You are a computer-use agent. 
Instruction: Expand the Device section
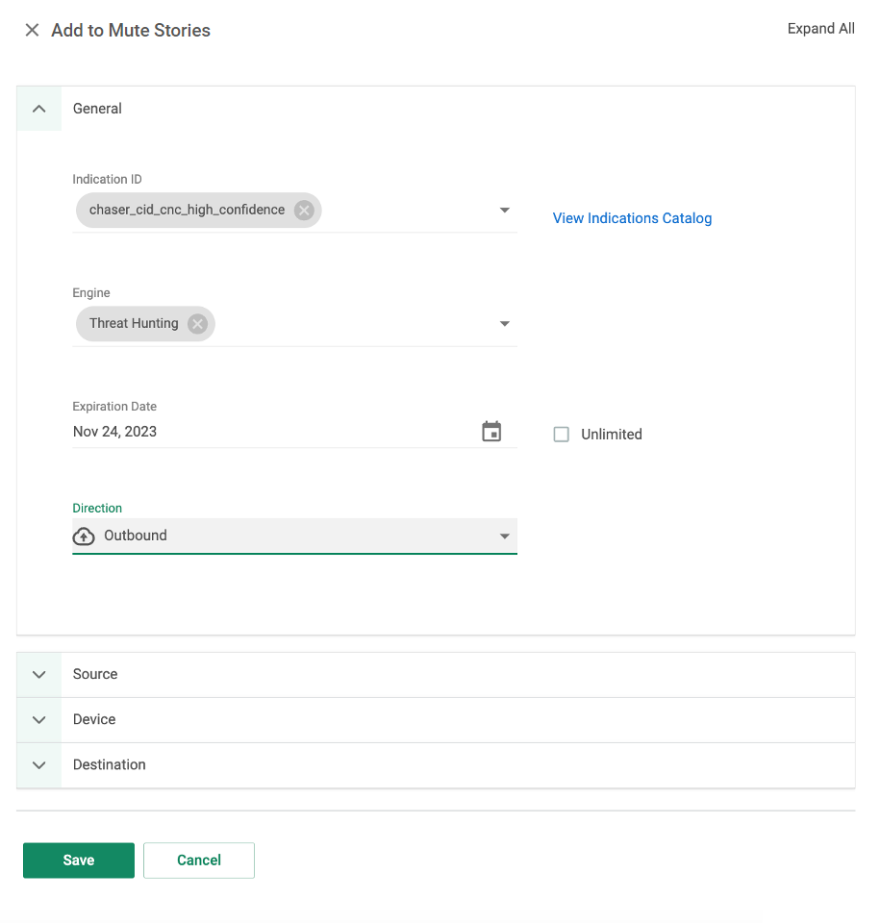(38, 719)
